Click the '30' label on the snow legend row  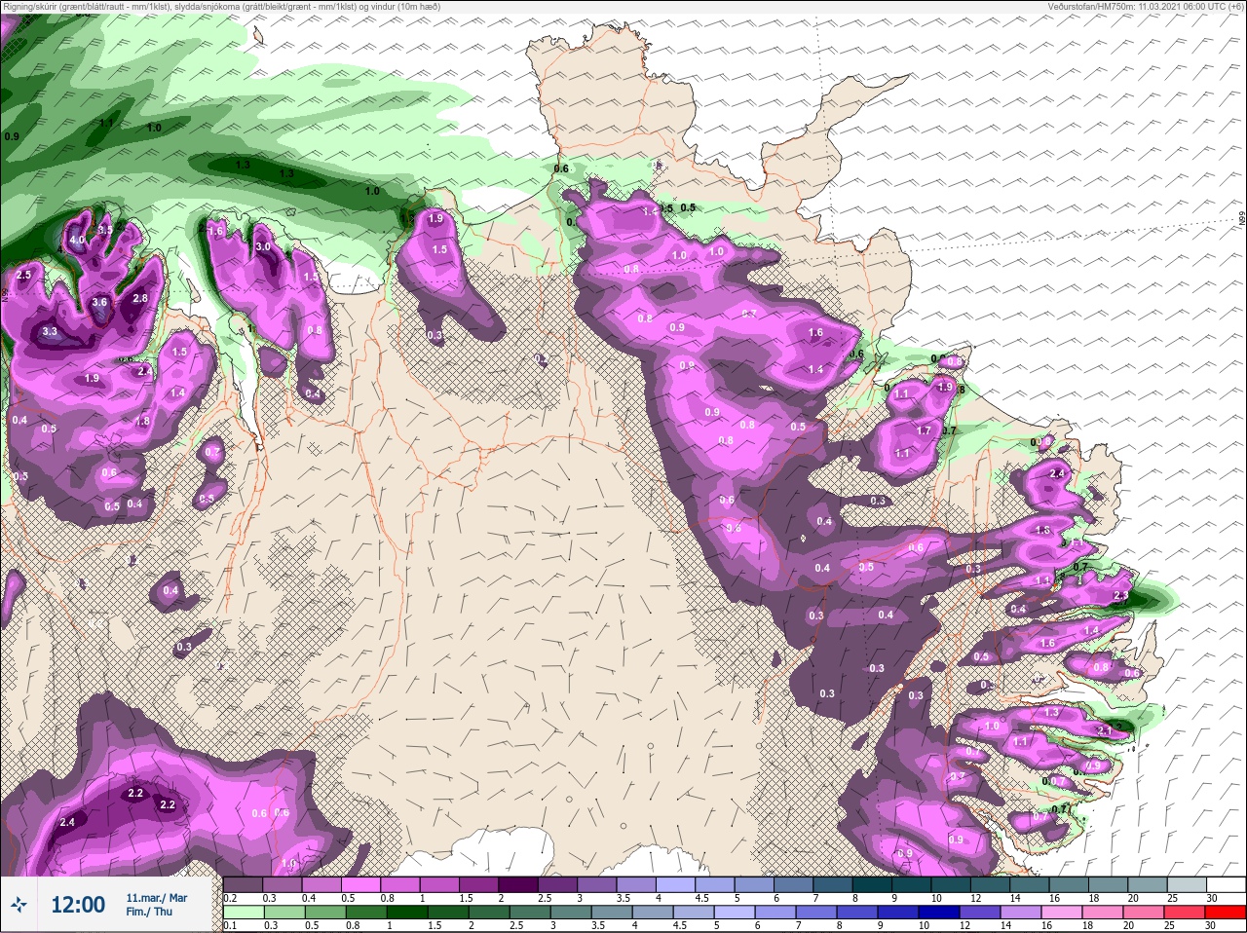point(1211,898)
